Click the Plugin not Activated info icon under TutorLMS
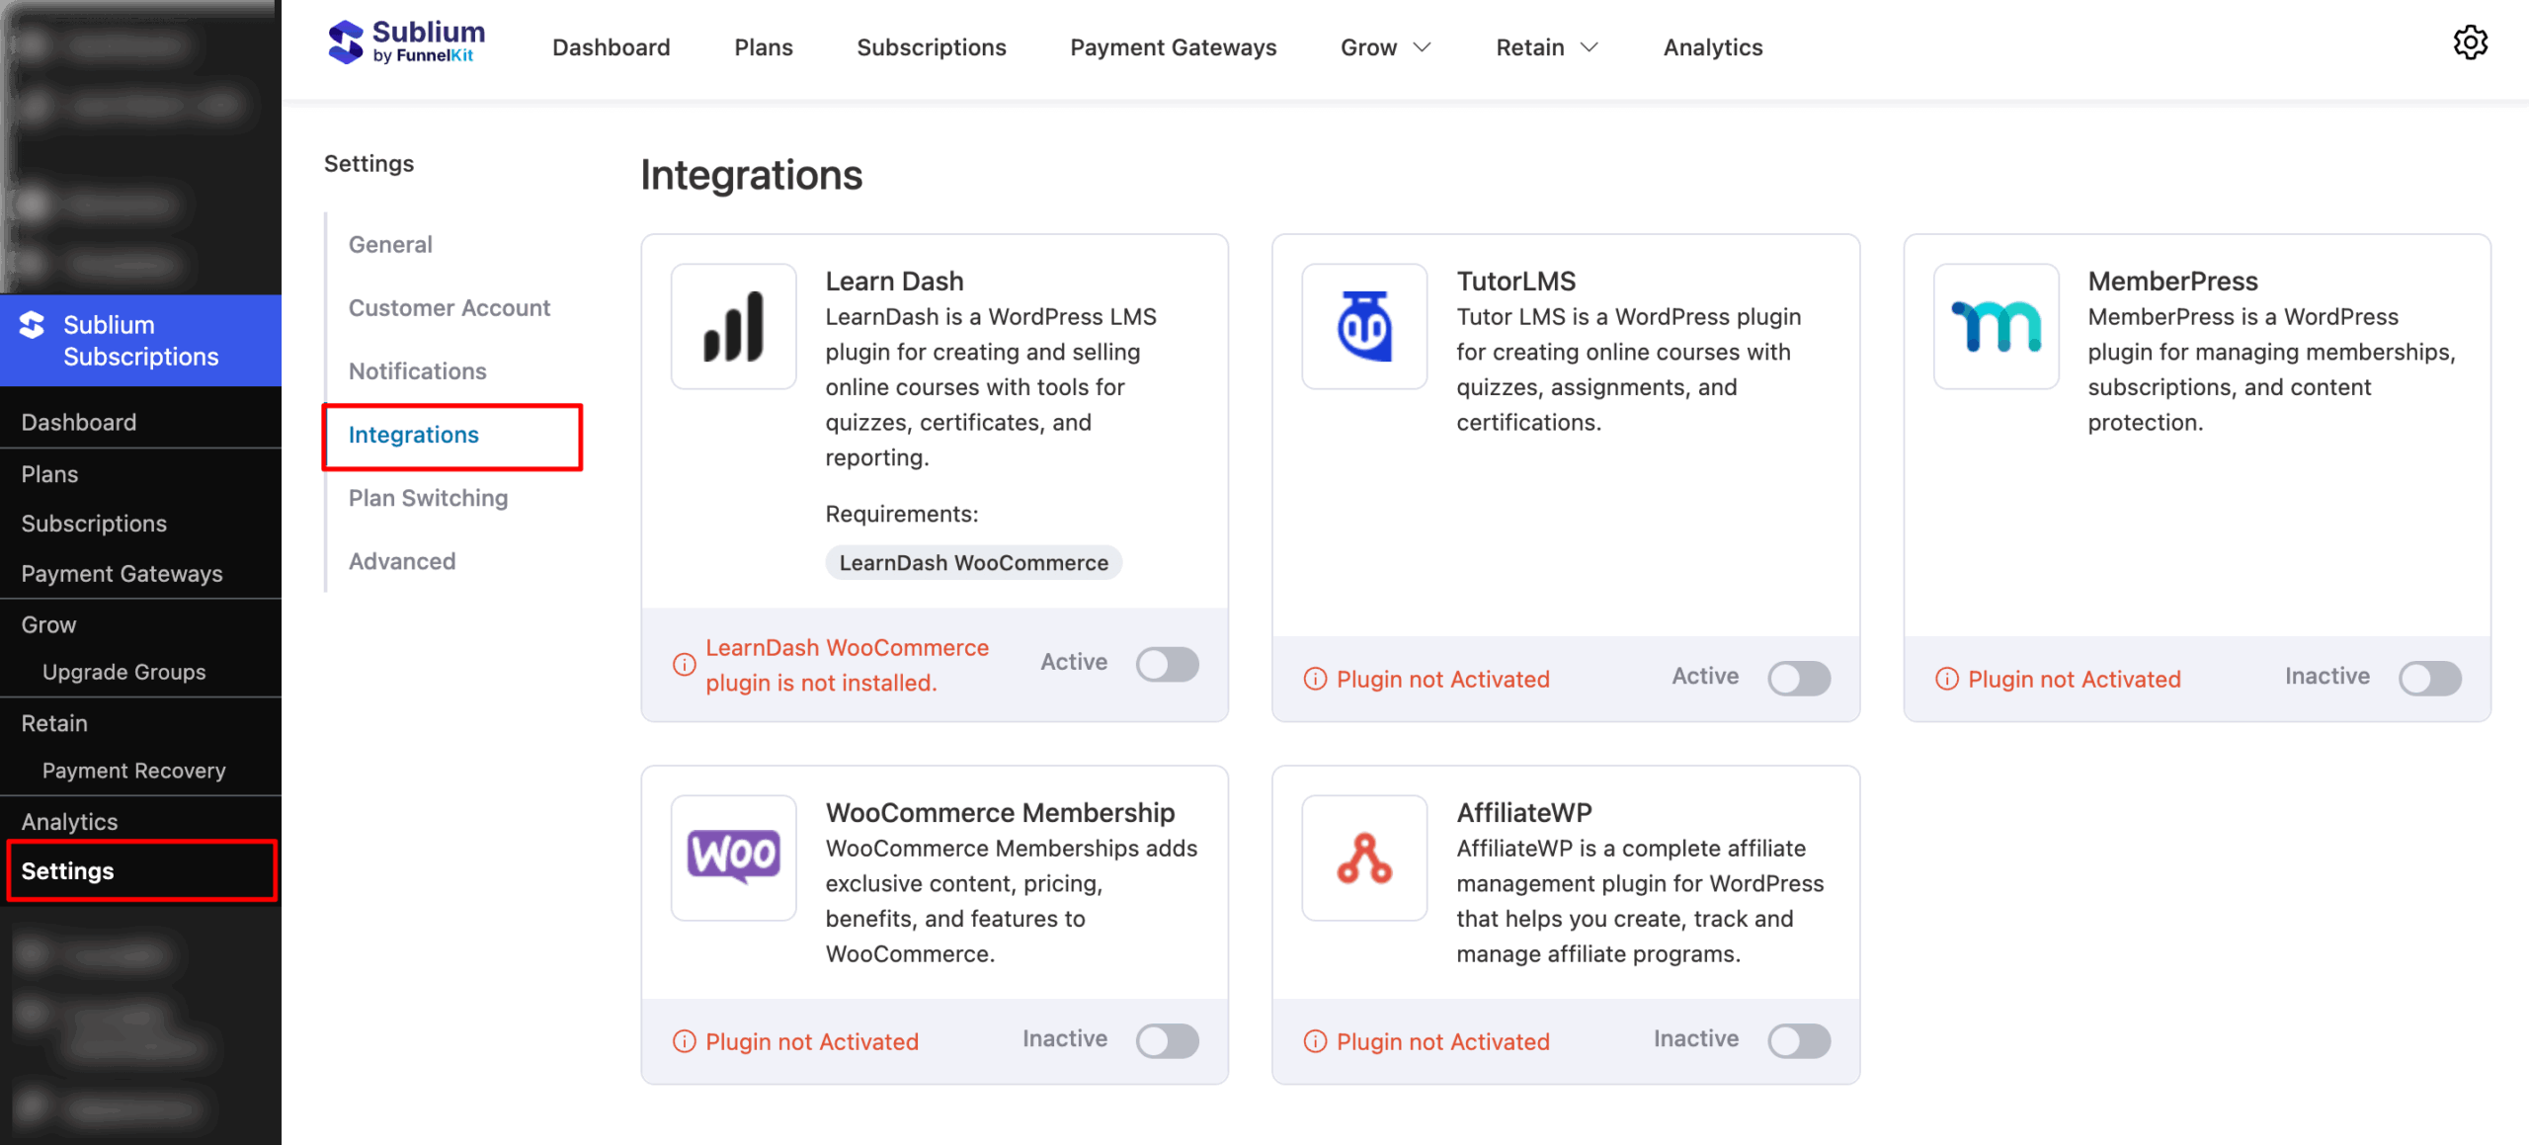The width and height of the screenshot is (2529, 1145). pyautogui.click(x=1314, y=679)
